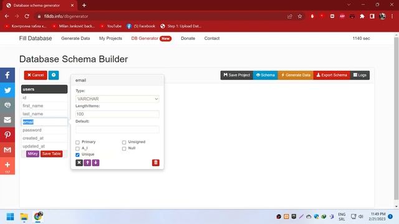Image resolution: width=399 pixels, height=224 pixels.
Task: Open the Chrome three-dot menu
Action: pos(392,16)
